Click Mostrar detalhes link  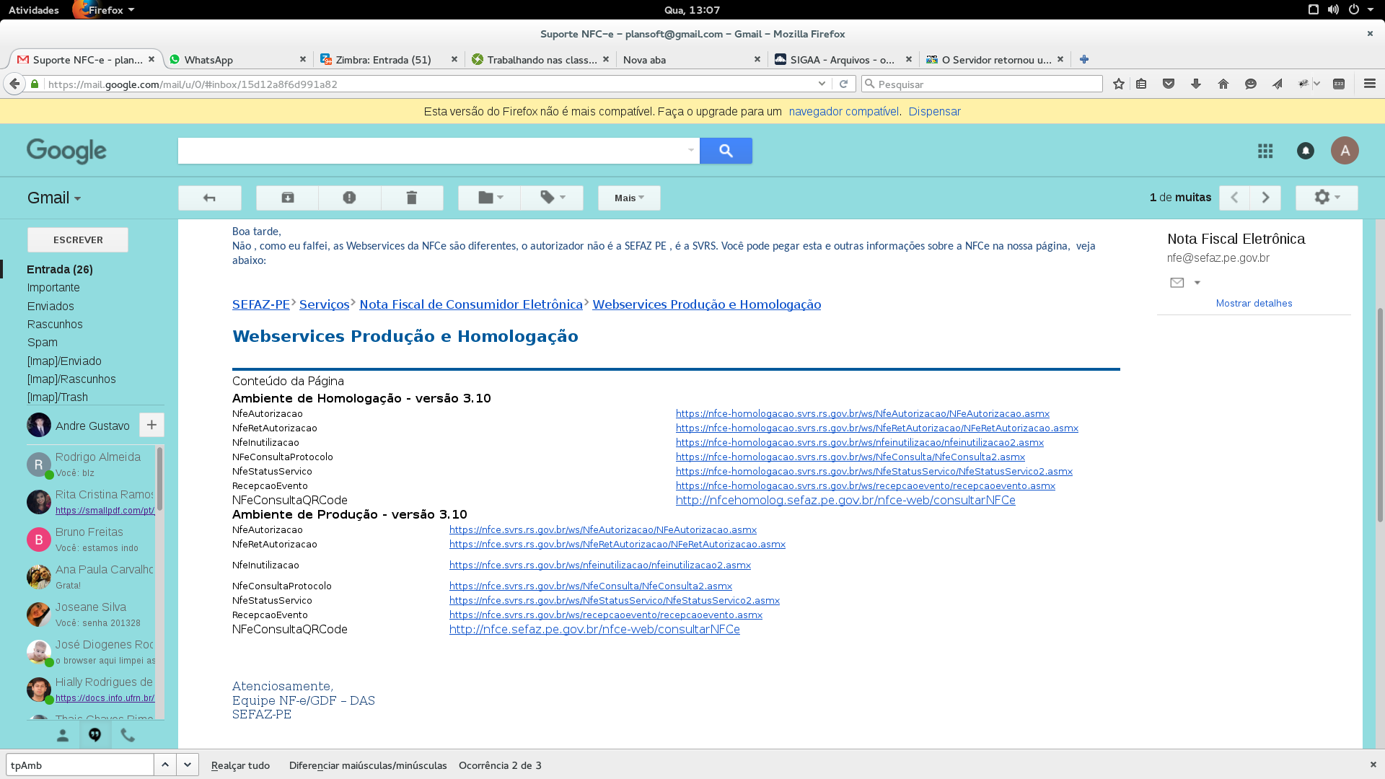coord(1254,303)
